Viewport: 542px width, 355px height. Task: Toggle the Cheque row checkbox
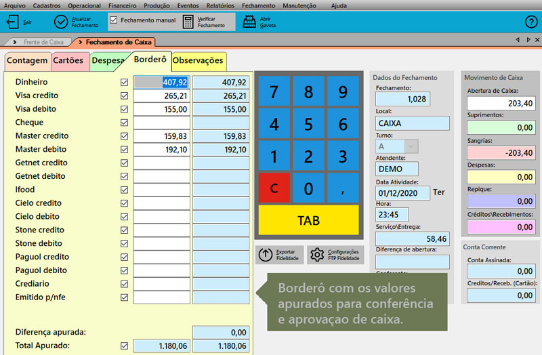124,123
